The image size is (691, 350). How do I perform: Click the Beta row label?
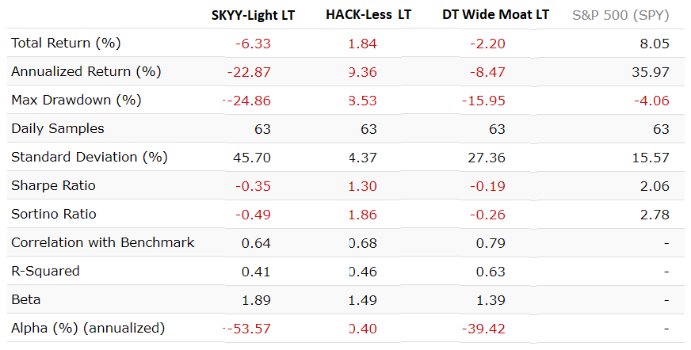(x=25, y=299)
